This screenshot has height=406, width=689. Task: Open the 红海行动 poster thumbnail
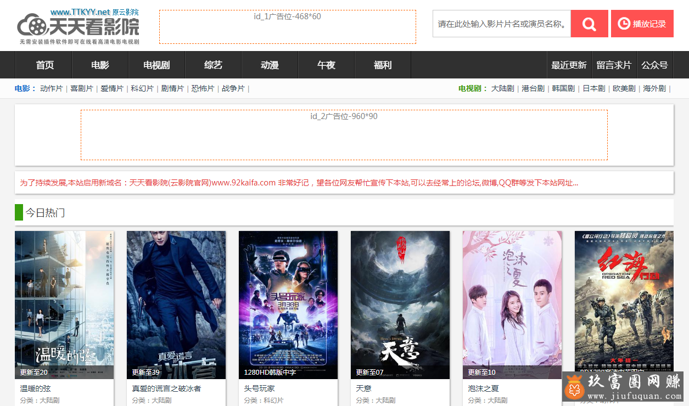pyautogui.click(x=624, y=304)
